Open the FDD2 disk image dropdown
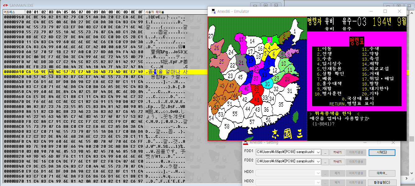Image resolution: width=415 pixels, height=186 pixels. click(318, 162)
